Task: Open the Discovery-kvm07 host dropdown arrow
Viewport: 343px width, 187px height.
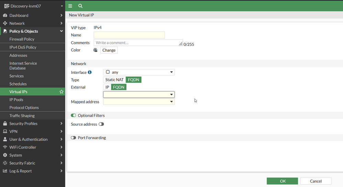Action: (62, 6)
